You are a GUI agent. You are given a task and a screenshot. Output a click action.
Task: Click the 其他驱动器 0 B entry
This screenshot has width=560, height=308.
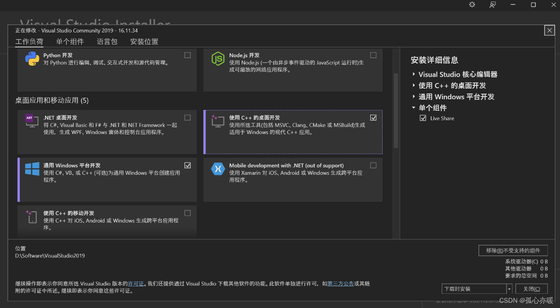pyautogui.click(x=526, y=268)
